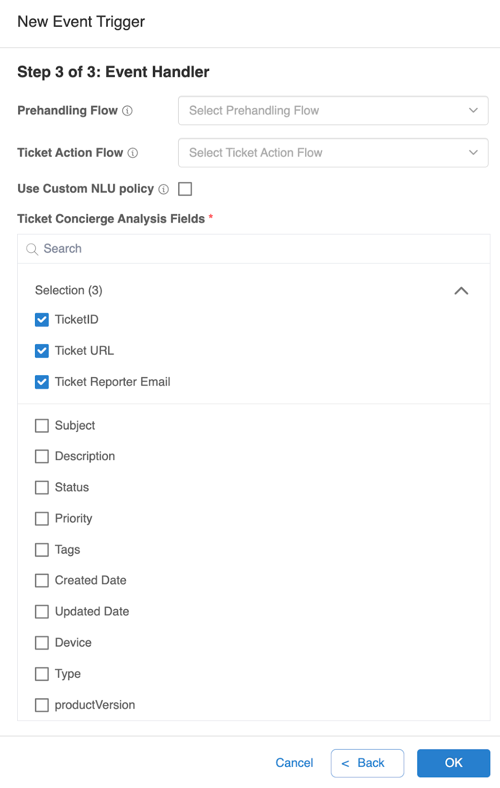Screen dimensions: 500x788
Task: Go back with the Back button
Action: (367, 763)
